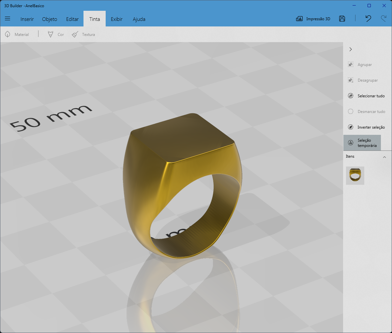Image resolution: width=392 pixels, height=333 pixels.
Task: Pick the Textura brush tool
Action: (83, 34)
